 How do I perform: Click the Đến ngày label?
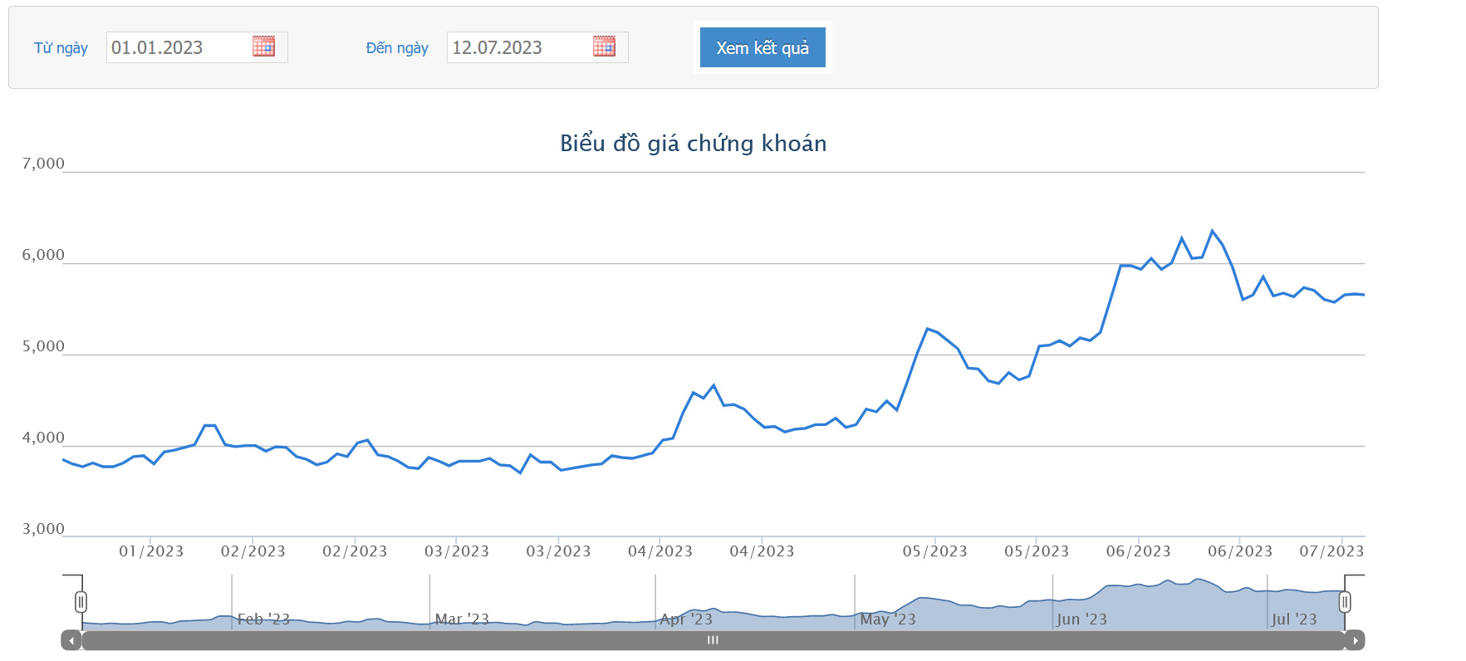(x=397, y=48)
